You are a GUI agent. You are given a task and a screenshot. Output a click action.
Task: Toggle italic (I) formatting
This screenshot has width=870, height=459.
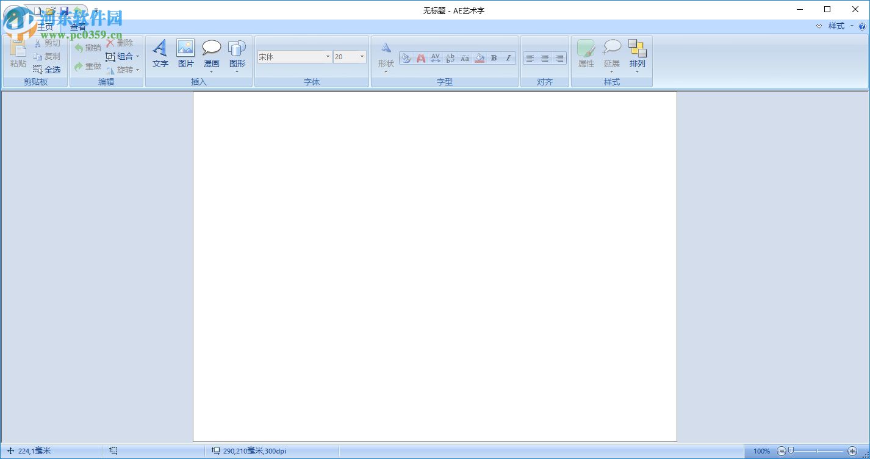[x=508, y=58]
